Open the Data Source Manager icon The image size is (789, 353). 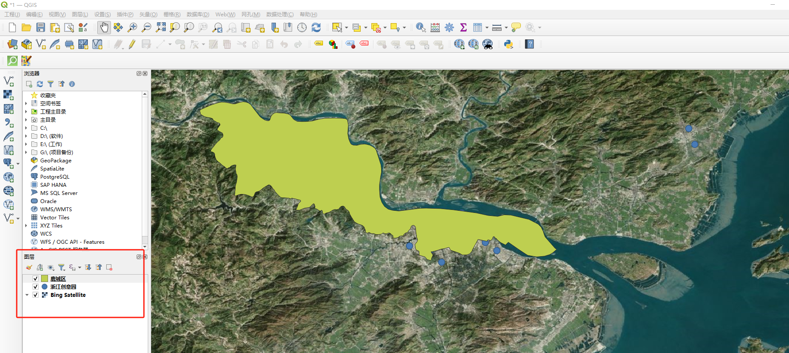click(x=12, y=44)
